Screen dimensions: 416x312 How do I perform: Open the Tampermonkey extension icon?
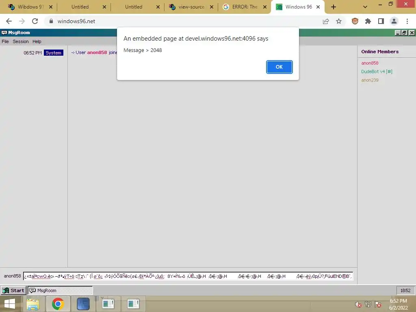click(355, 21)
